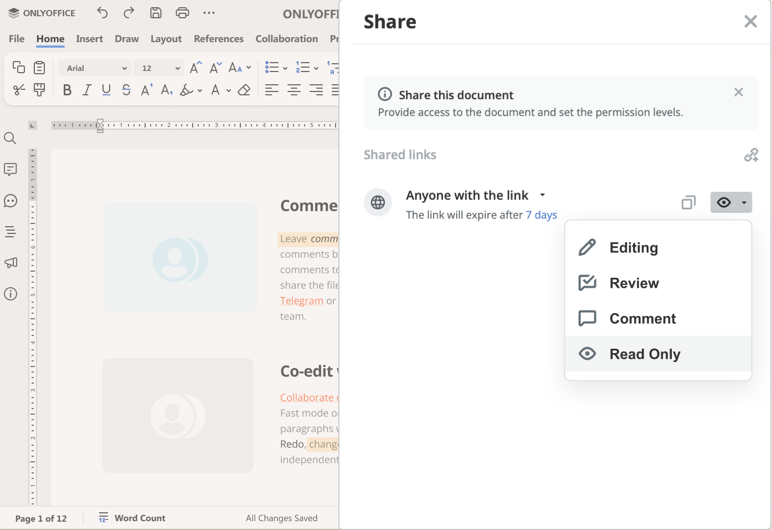Click the add shared link icon
Viewport: 772px width, 530px height.
(751, 155)
